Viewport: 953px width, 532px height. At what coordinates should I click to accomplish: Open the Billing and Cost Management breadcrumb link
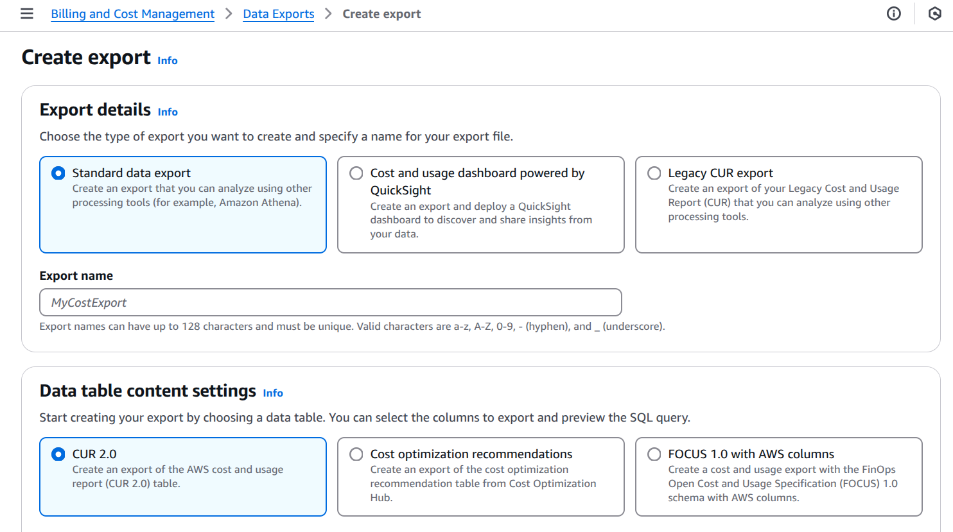point(132,13)
